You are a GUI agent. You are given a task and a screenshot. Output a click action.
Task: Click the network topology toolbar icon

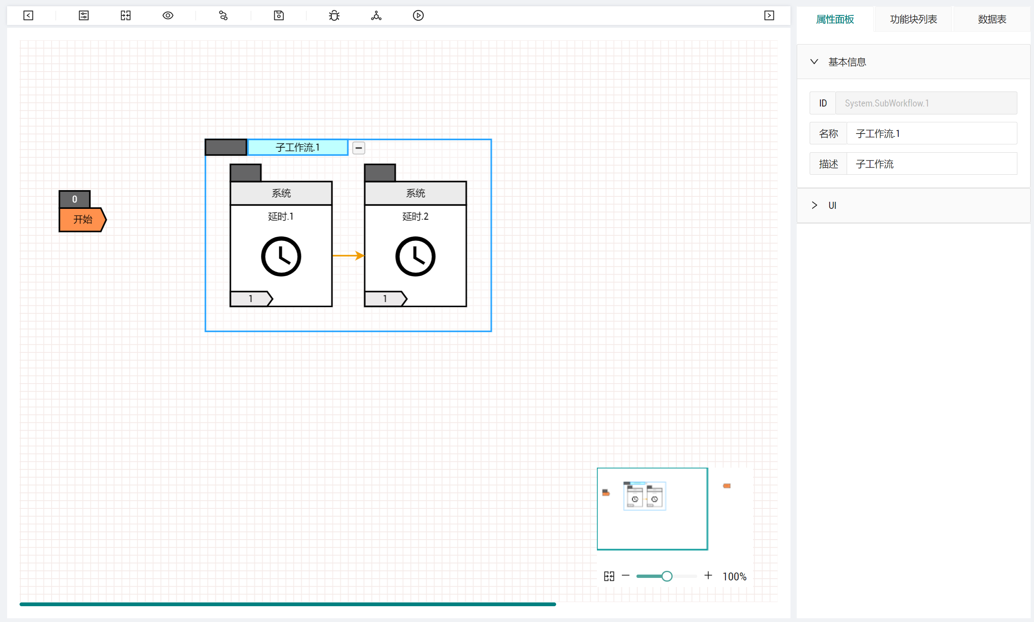(x=376, y=15)
